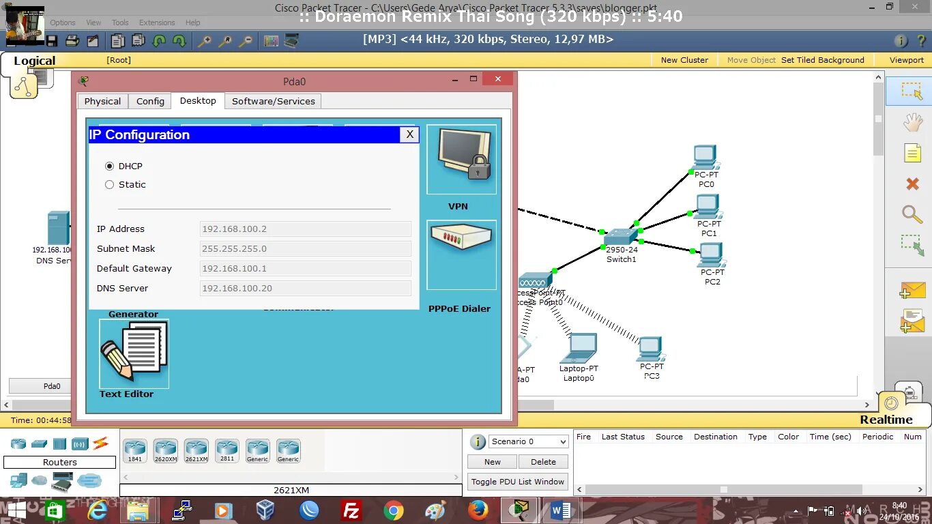Open the Options menu
This screenshot has height=524, width=932.
[62, 23]
